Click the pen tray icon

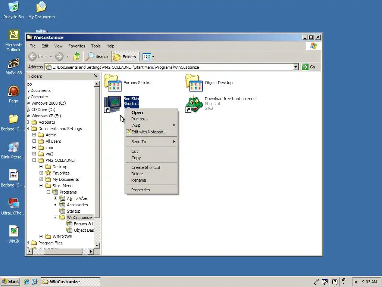316,282
